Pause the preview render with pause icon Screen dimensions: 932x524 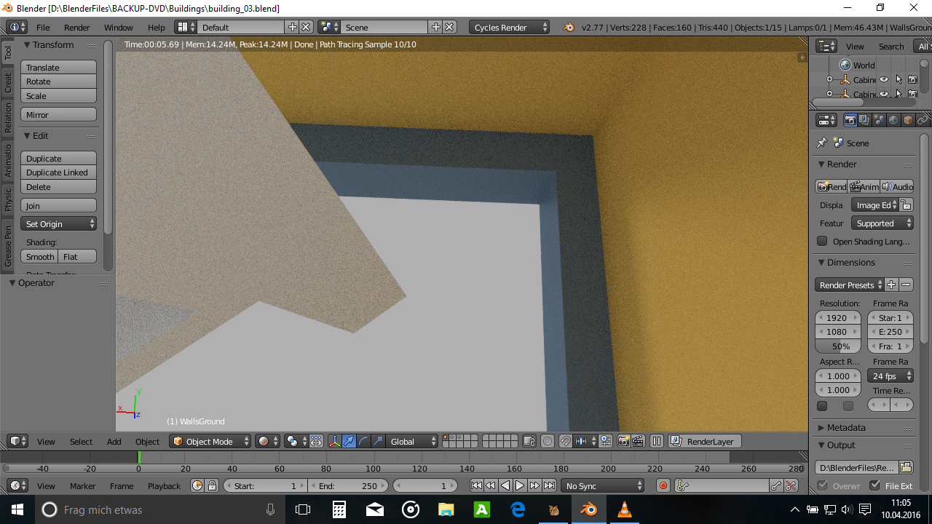pyautogui.click(x=657, y=441)
